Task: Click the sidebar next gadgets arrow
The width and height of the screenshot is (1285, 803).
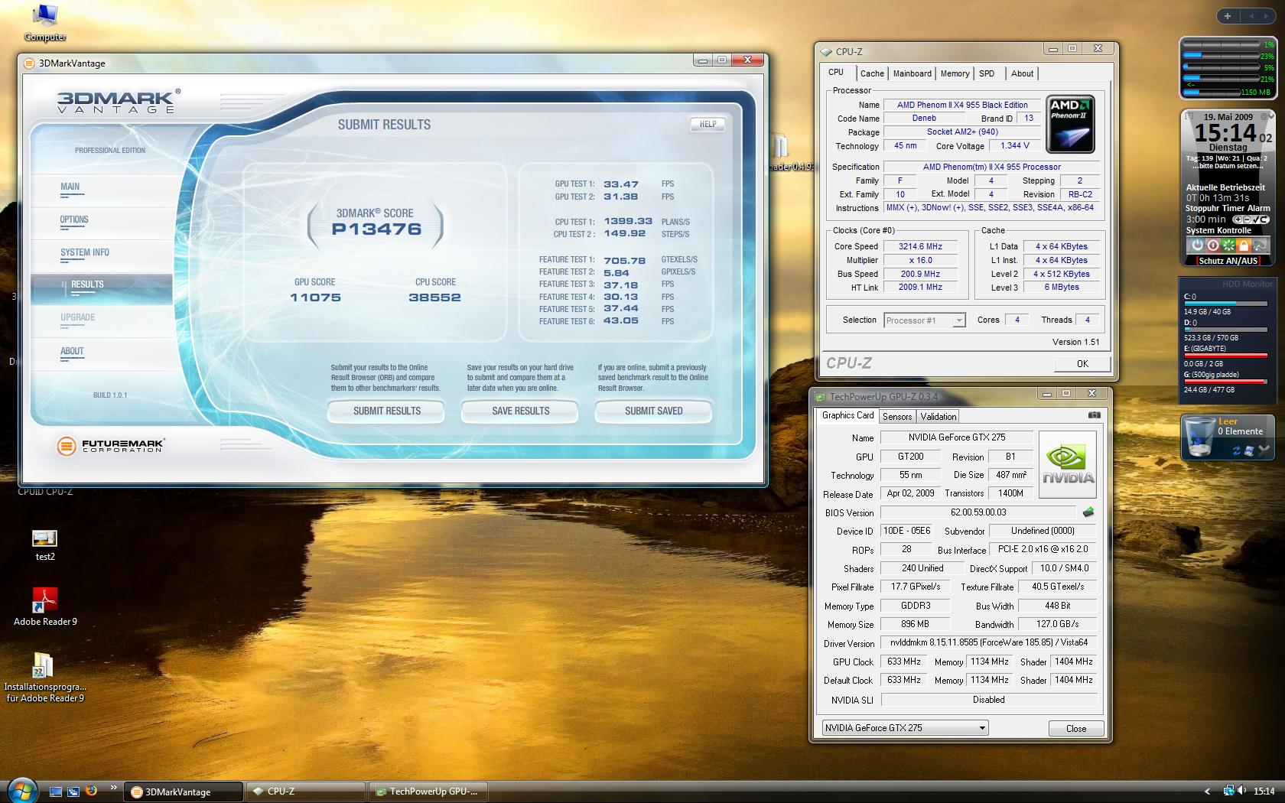Action: tap(1267, 16)
